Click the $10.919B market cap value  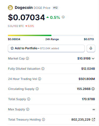pyautogui.click(x=84, y=58)
